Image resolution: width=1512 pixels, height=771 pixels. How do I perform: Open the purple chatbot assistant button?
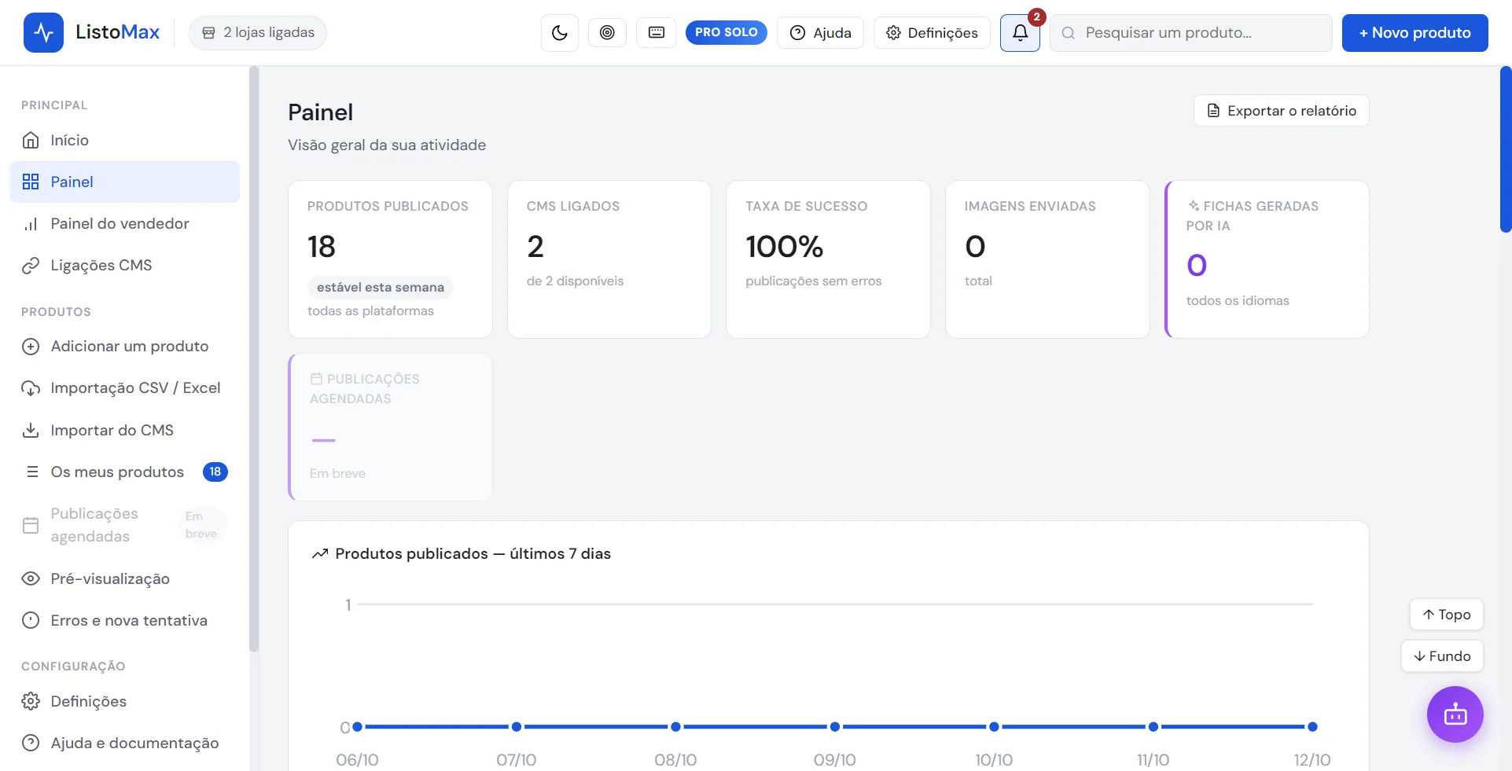(1455, 714)
